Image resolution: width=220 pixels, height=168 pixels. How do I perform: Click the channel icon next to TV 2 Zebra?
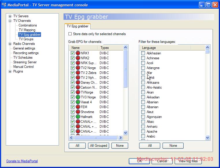pyautogui.click(x=78, y=73)
